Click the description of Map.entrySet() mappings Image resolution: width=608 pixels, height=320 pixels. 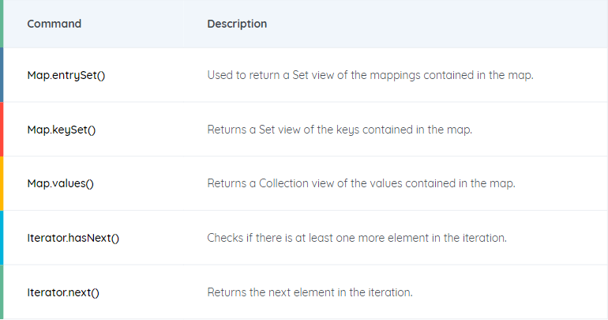click(370, 75)
